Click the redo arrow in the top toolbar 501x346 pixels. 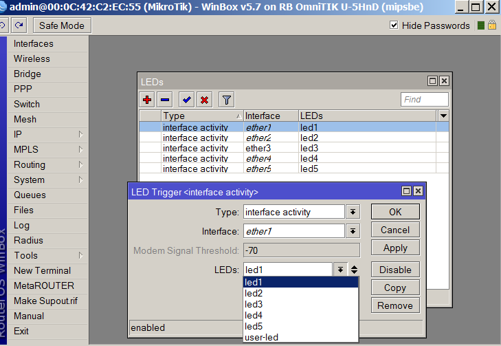(19, 25)
